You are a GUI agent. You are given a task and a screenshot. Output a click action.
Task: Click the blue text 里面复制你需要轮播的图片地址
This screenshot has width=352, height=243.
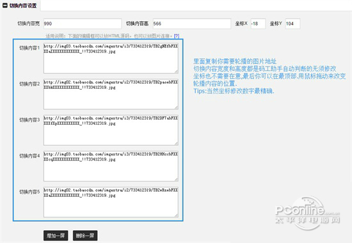click(235, 61)
